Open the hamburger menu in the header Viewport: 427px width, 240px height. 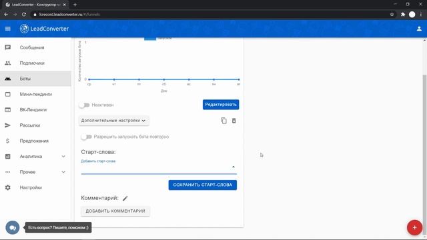(x=7, y=29)
